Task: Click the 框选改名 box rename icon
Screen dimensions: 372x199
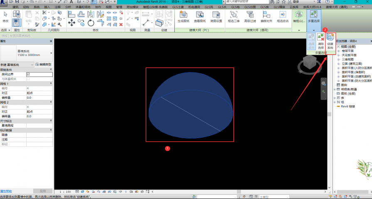Action: [x=283, y=17]
